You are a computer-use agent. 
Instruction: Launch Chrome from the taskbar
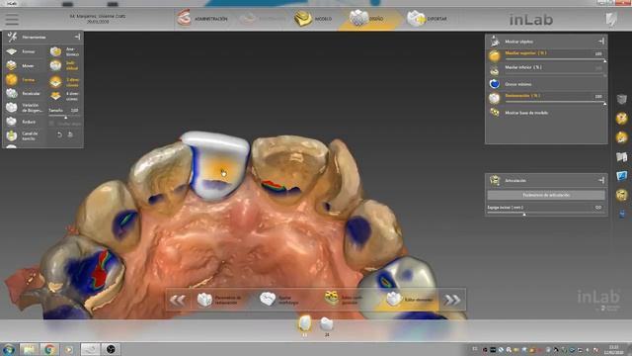[49, 349]
